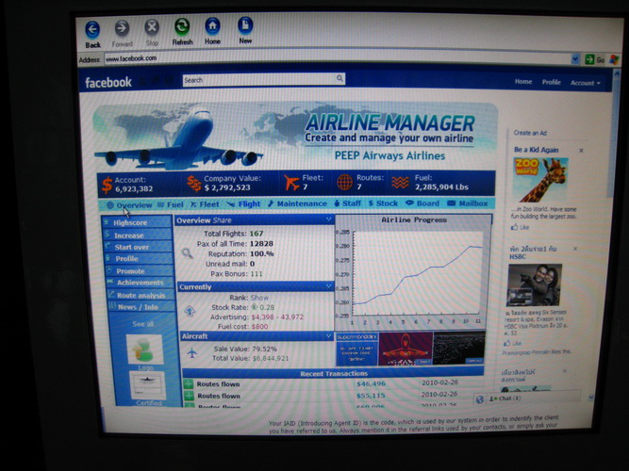Image resolution: width=629 pixels, height=471 pixels.
Task: Collapse the Aircraft panel chevron
Action: point(328,335)
